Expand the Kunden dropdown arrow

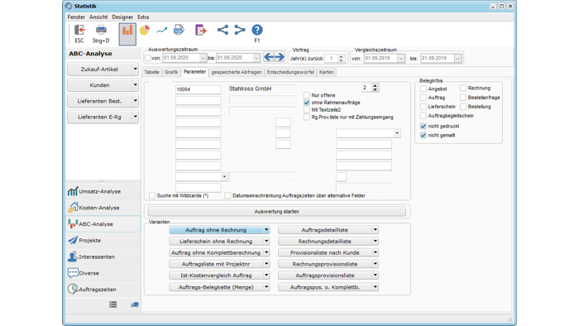click(x=135, y=85)
